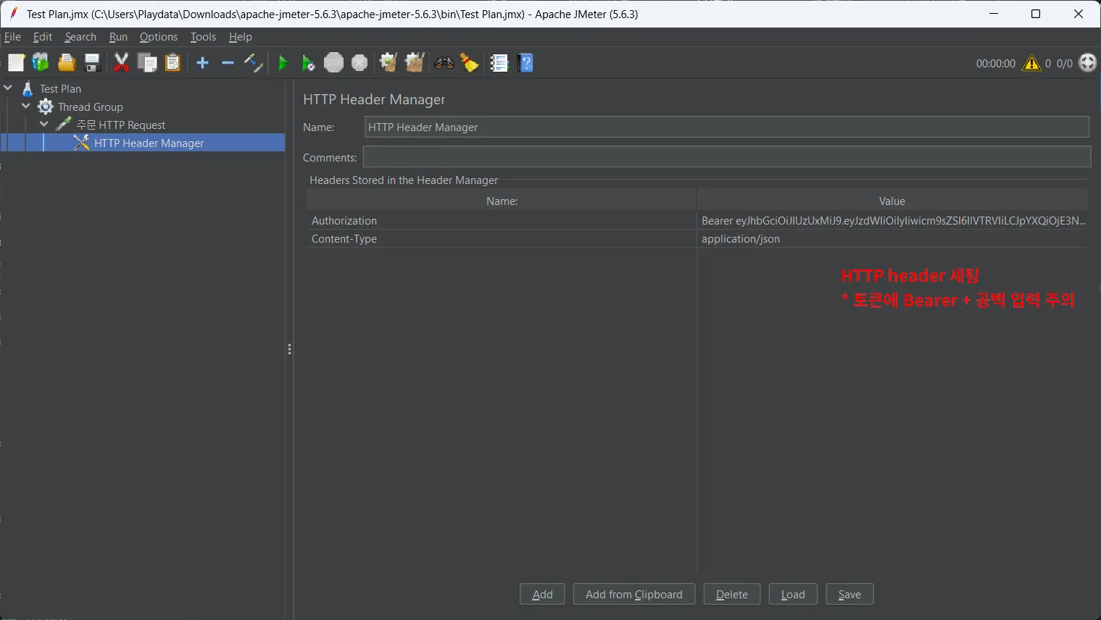Collapse all nodes with minus icon
The height and width of the screenshot is (620, 1101).
coord(228,63)
